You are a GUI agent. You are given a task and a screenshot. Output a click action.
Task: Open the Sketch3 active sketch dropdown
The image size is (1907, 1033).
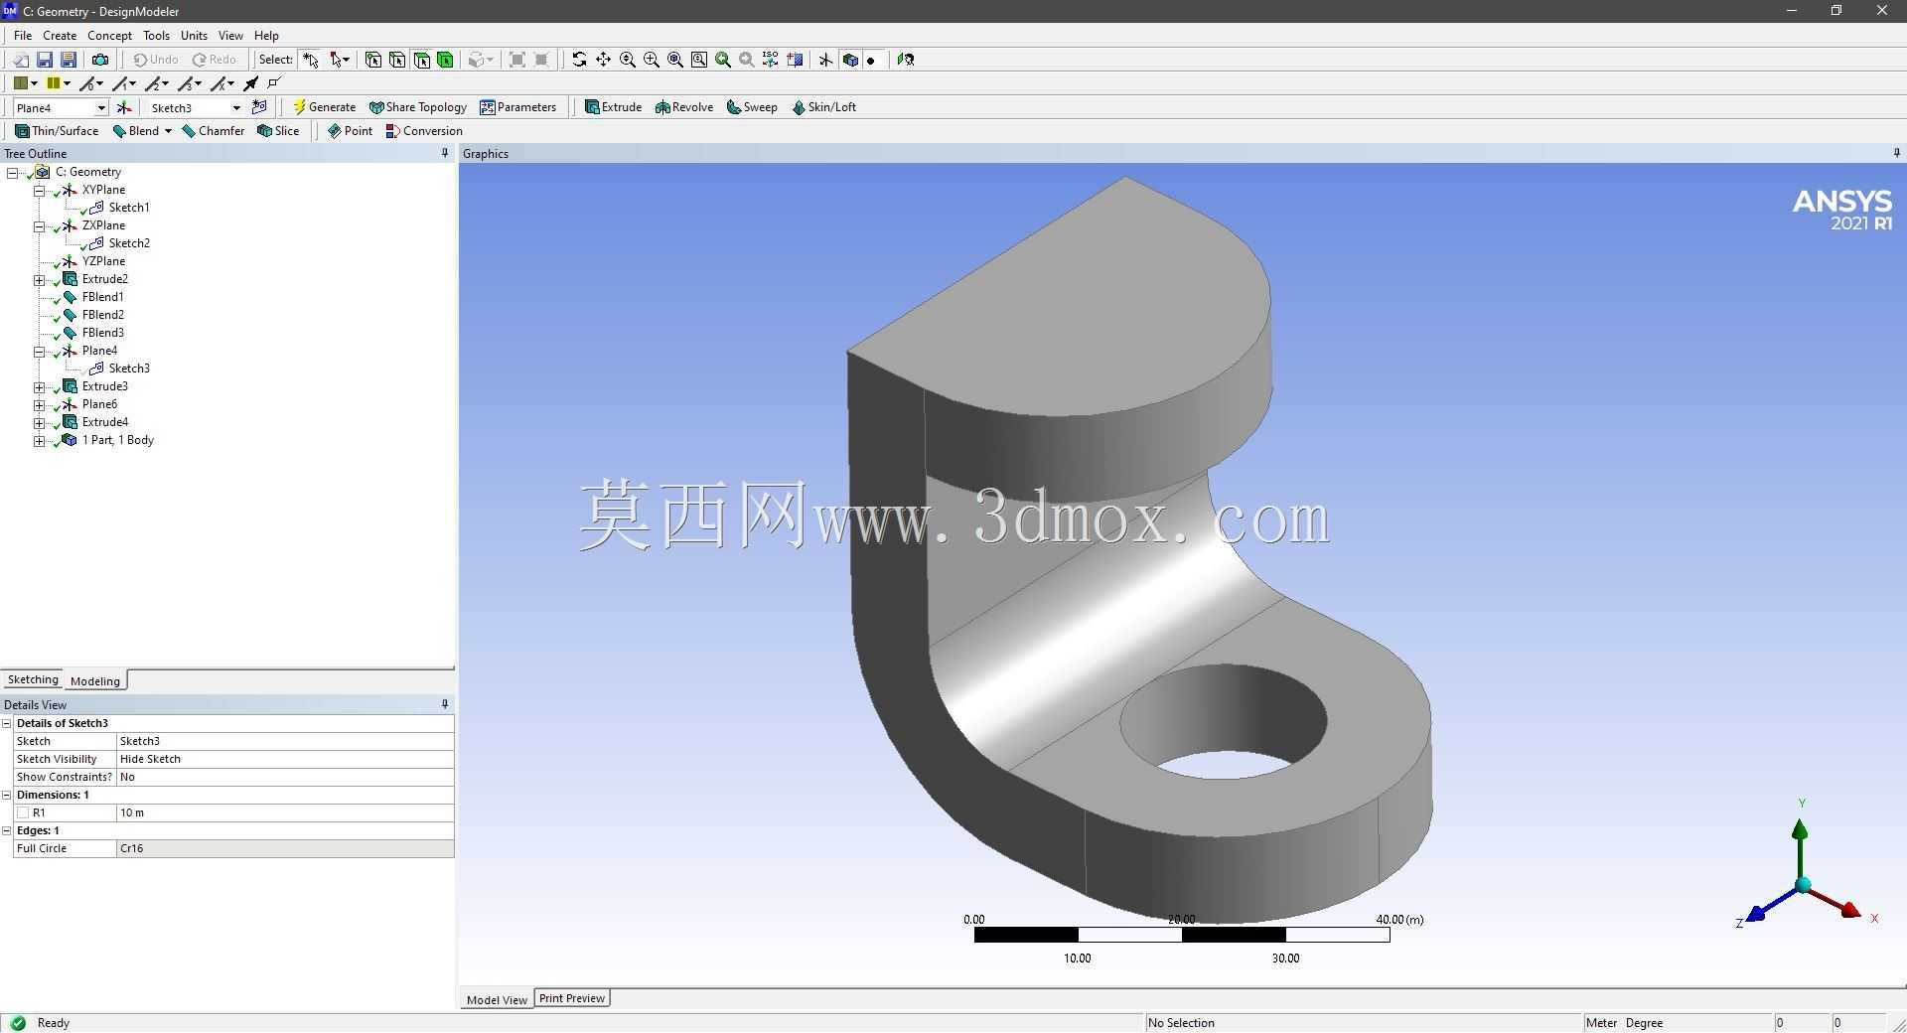click(236, 107)
